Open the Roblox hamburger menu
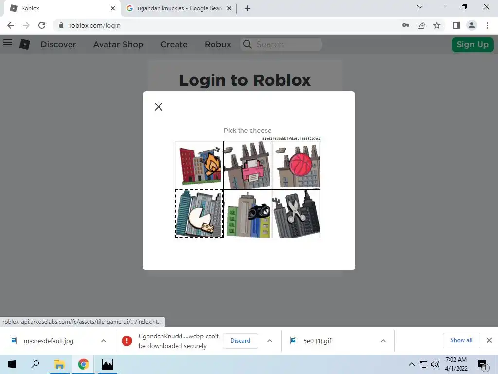498x374 pixels. point(8,42)
